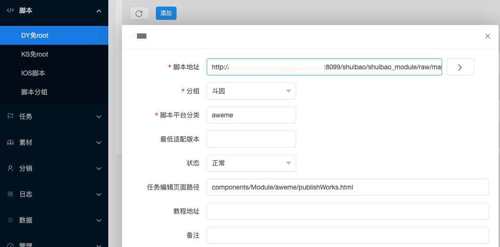Click the 脚本平台分类 field with aweme
This screenshot has height=247, width=500.
click(251, 115)
